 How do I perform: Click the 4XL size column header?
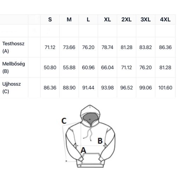click(x=165, y=19)
